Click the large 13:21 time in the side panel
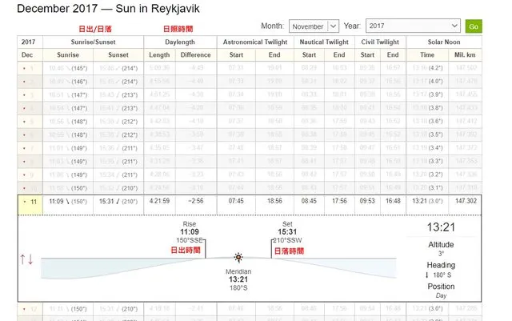The height and width of the screenshot is (321, 512). pyautogui.click(x=441, y=227)
